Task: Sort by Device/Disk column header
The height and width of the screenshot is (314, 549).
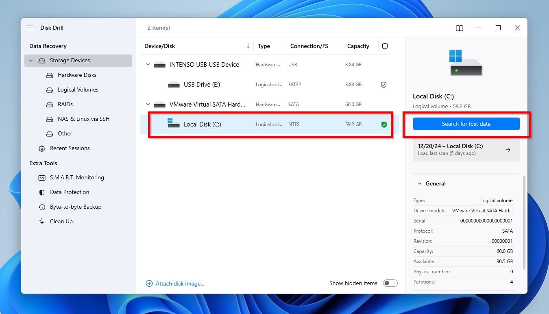Action: [x=159, y=46]
